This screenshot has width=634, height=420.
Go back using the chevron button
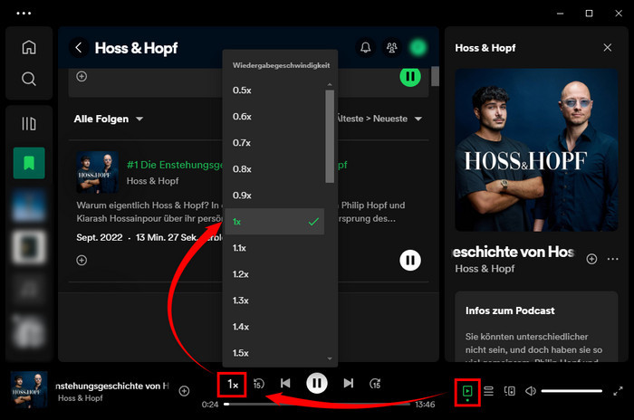coord(79,48)
